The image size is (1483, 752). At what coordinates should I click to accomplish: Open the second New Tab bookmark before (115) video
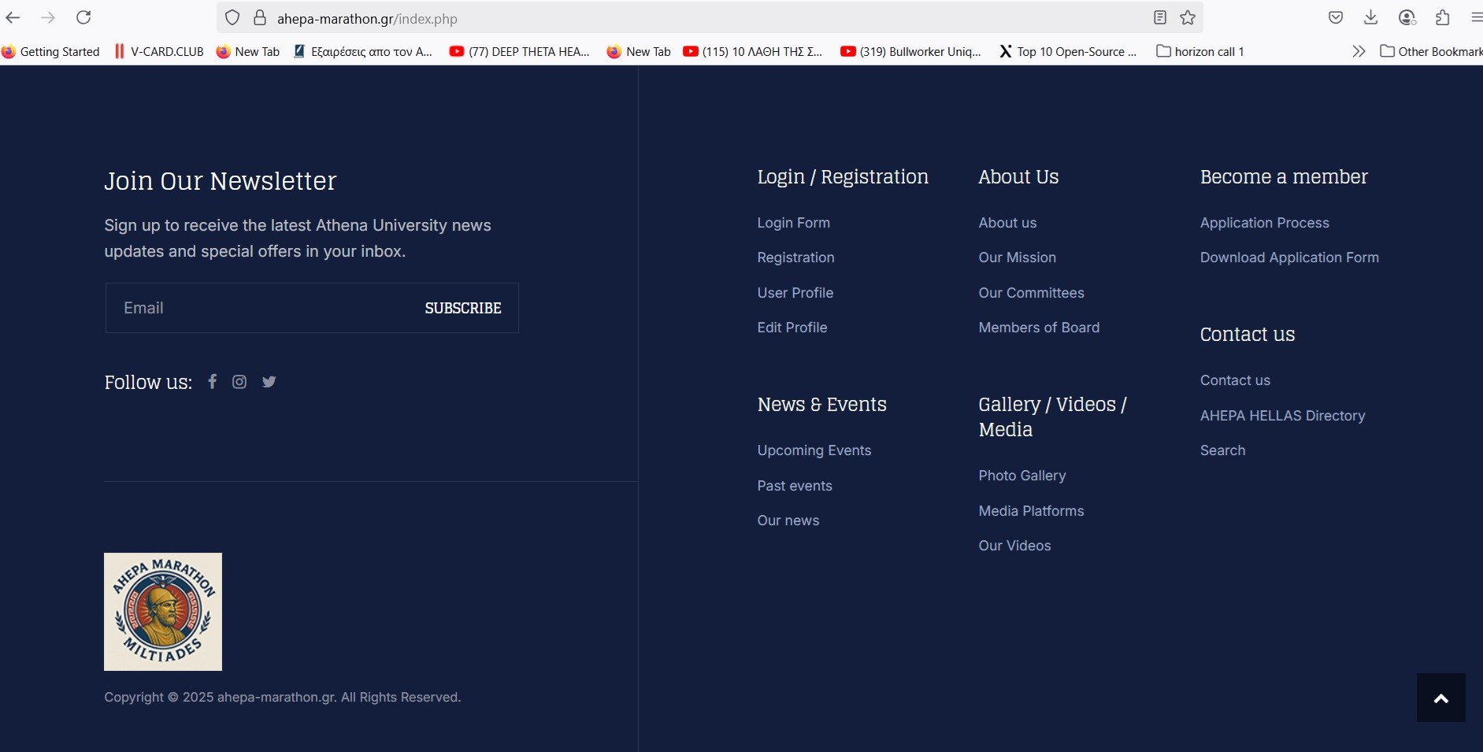tap(639, 51)
